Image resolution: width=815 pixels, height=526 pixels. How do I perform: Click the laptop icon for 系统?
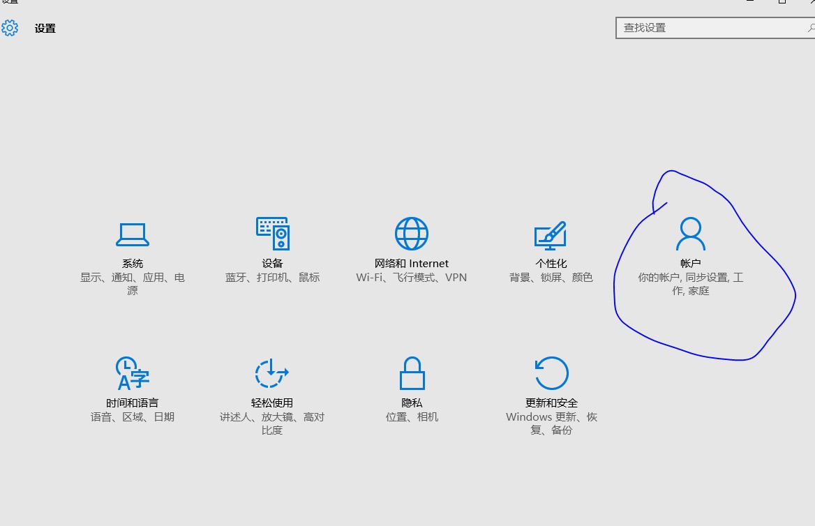click(133, 234)
